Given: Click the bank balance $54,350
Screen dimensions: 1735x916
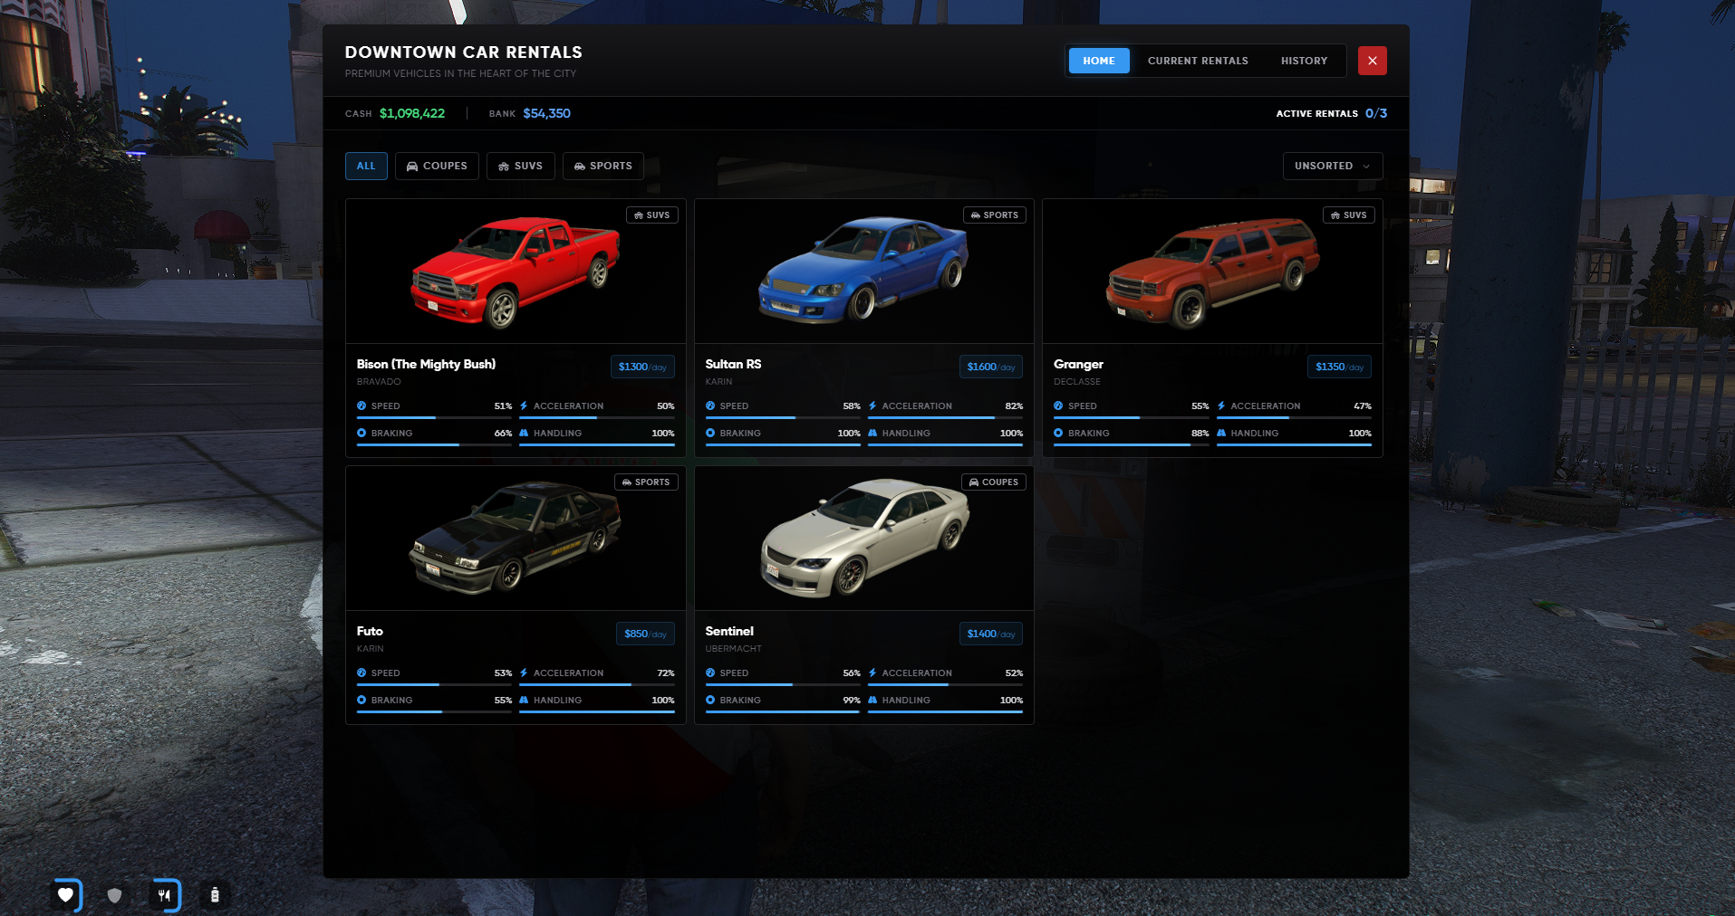Looking at the screenshot, I should tap(546, 113).
